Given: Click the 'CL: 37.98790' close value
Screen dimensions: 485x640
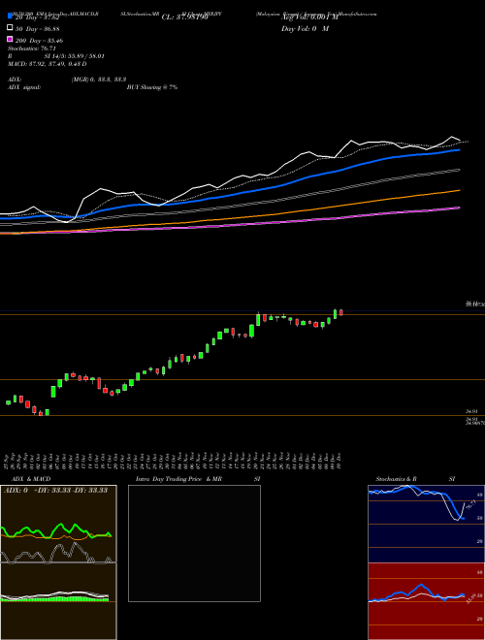Looking at the screenshot, I should coord(185,17).
